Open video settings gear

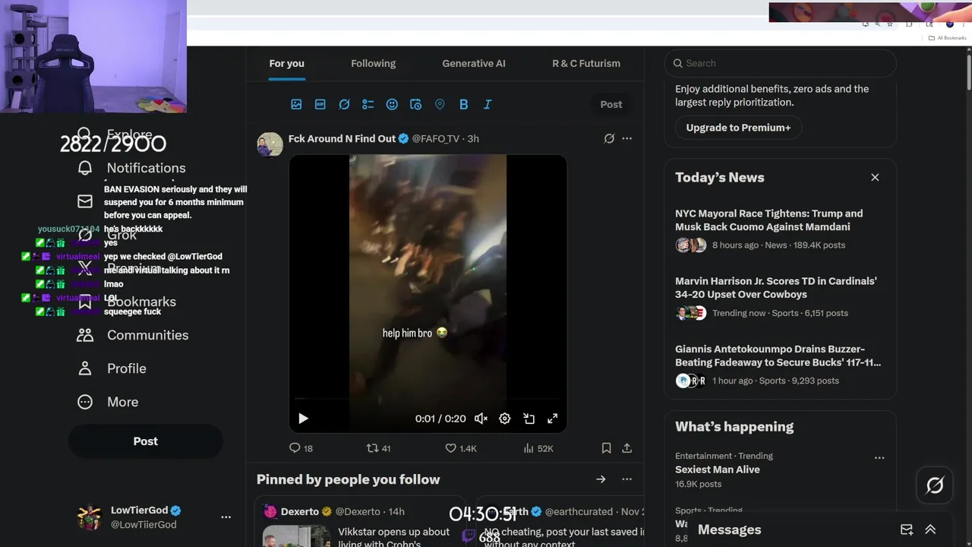[x=504, y=419]
